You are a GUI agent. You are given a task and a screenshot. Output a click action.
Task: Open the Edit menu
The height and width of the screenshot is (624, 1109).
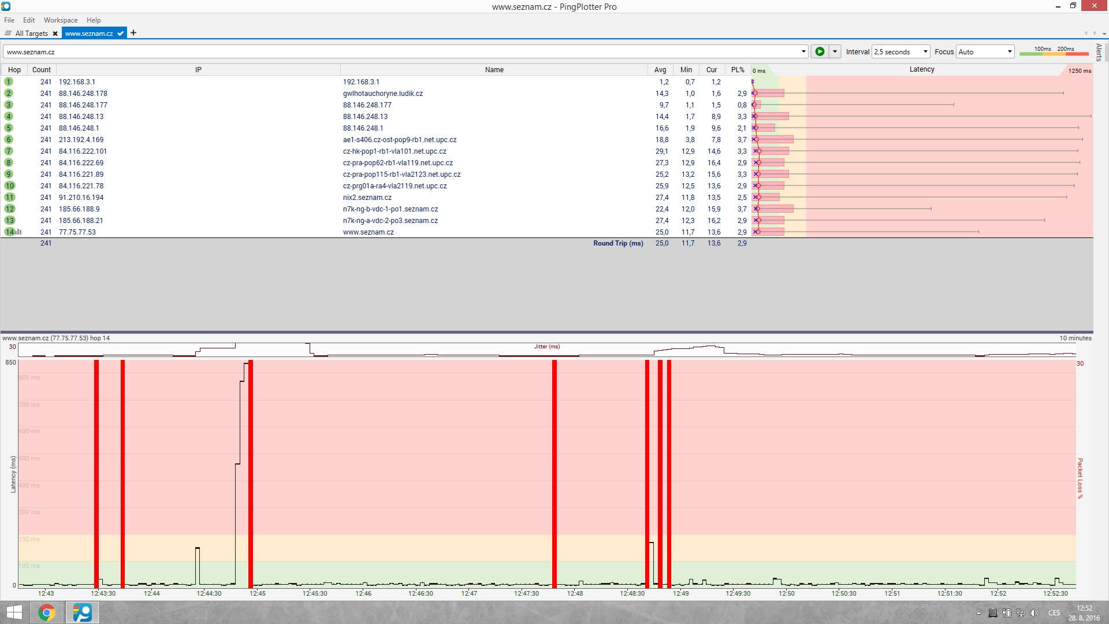tap(29, 20)
